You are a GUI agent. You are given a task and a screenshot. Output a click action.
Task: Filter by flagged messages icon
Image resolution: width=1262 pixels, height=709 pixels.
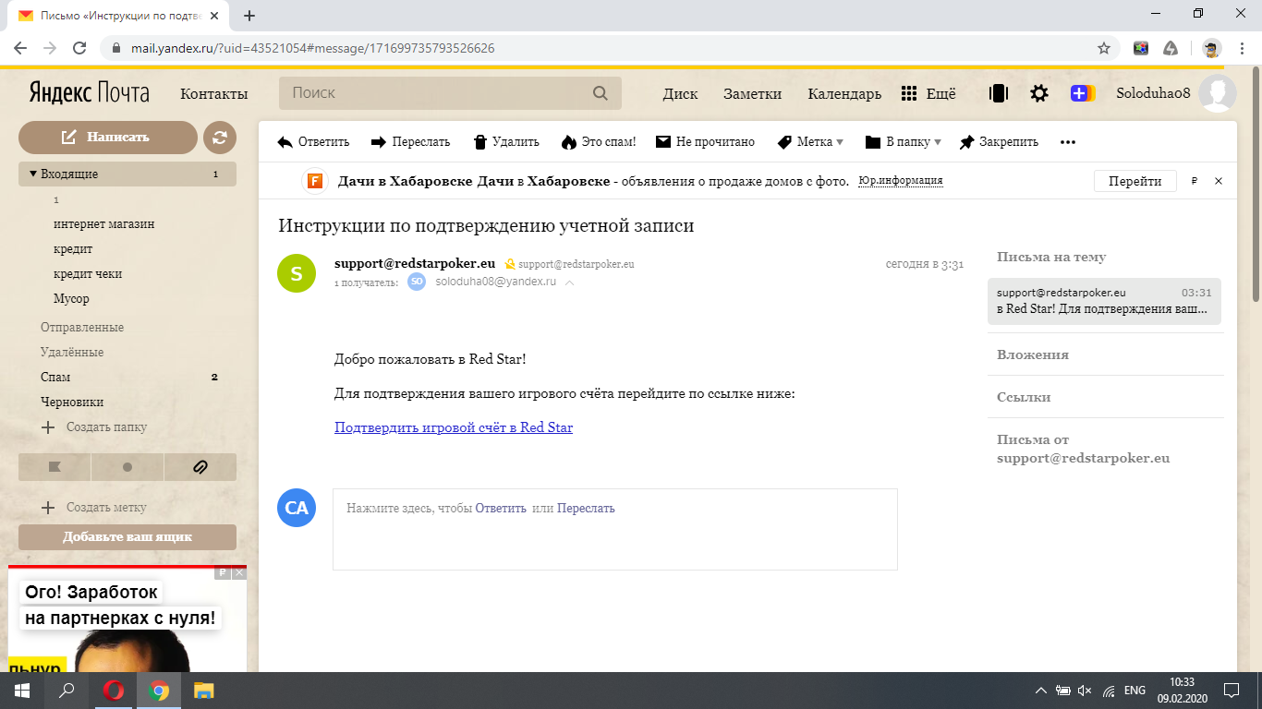click(x=55, y=467)
